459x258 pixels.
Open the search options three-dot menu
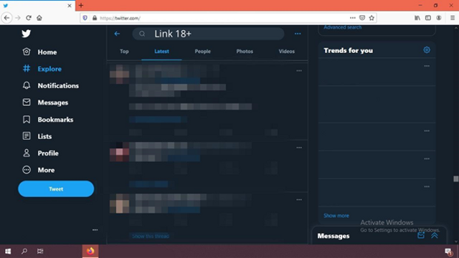point(298,34)
